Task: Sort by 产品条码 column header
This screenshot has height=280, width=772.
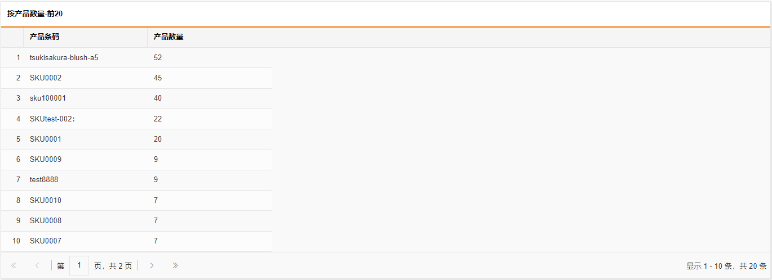Action: pyautogui.click(x=85, y=37)
